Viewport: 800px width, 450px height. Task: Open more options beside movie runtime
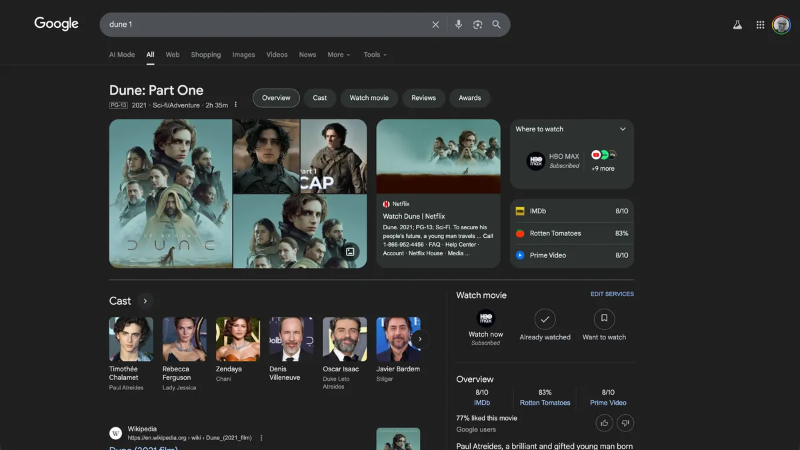pyautogui.click(x=236, y=105)
